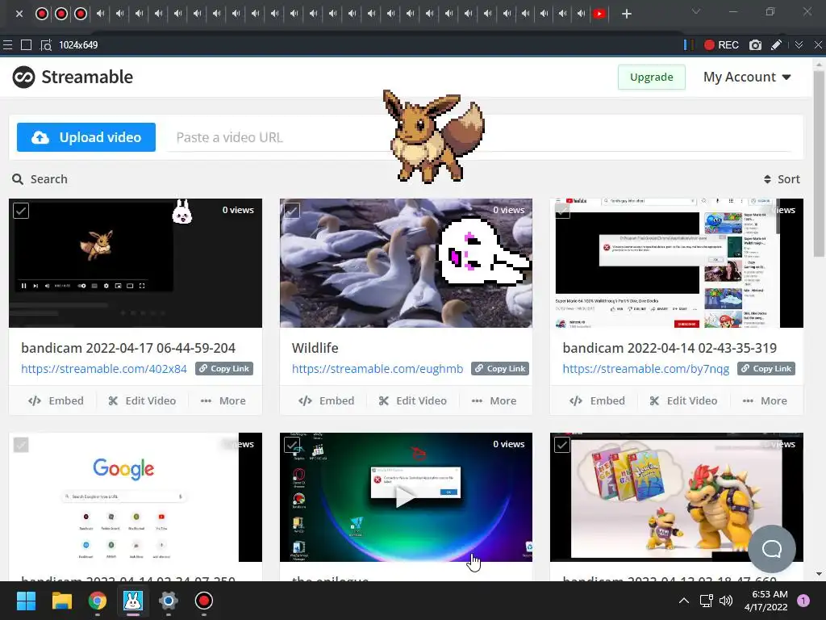Tick checkbox on the Google thumbnail video

(x=21, y=445)
